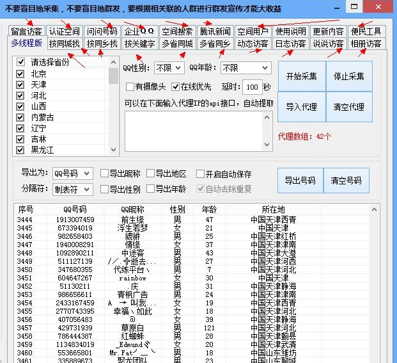Open the 使用说明 tab
This screenshot has height=363, width=397.
coord(291,31)
